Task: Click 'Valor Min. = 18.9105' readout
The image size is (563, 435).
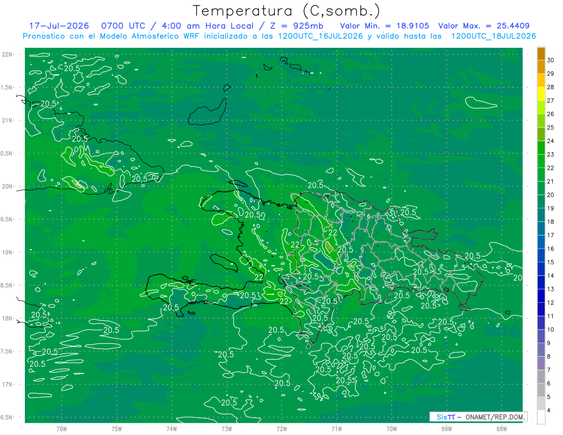Action: [x=384, y=26]
